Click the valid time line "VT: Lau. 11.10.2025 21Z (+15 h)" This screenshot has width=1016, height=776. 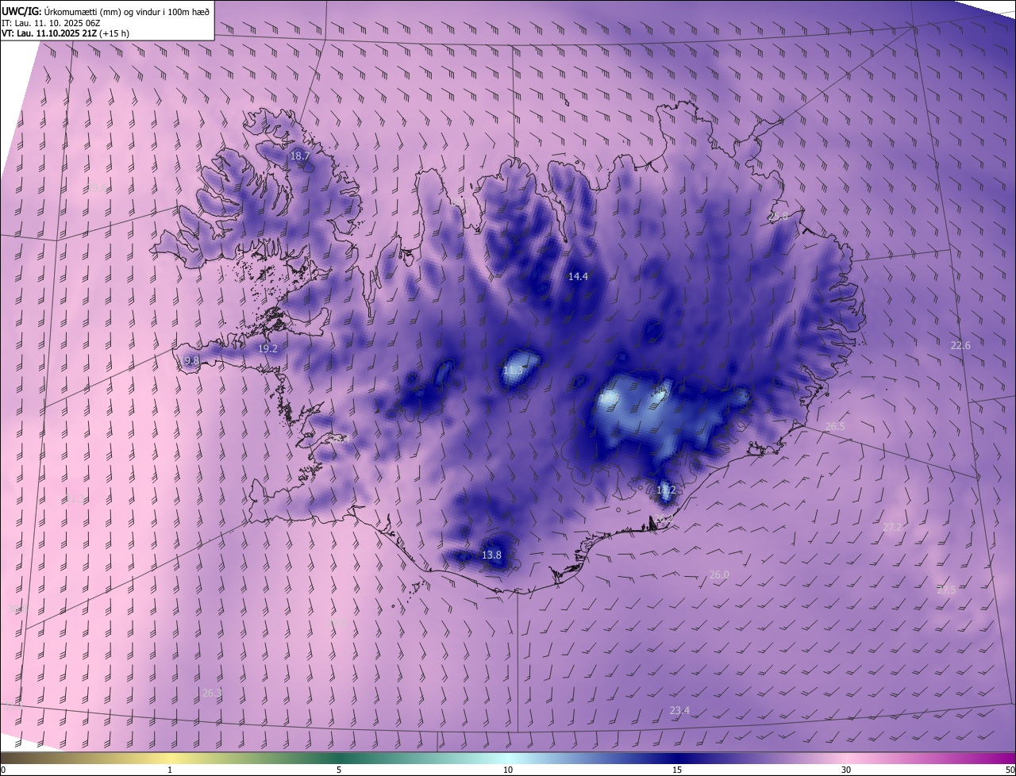click(66, 33)
